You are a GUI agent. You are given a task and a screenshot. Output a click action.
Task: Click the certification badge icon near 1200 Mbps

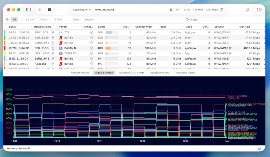(221, 10)
